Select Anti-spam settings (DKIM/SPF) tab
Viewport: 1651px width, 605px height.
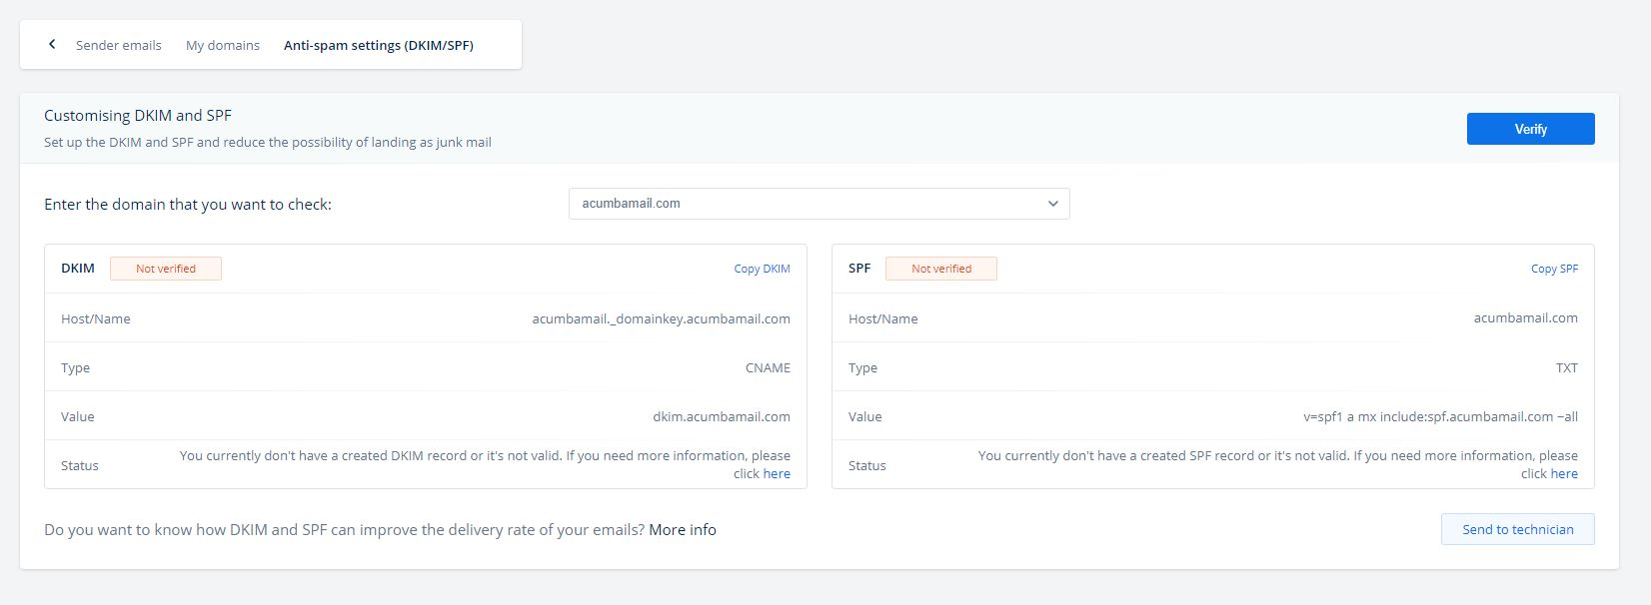[x=379, y=45]
